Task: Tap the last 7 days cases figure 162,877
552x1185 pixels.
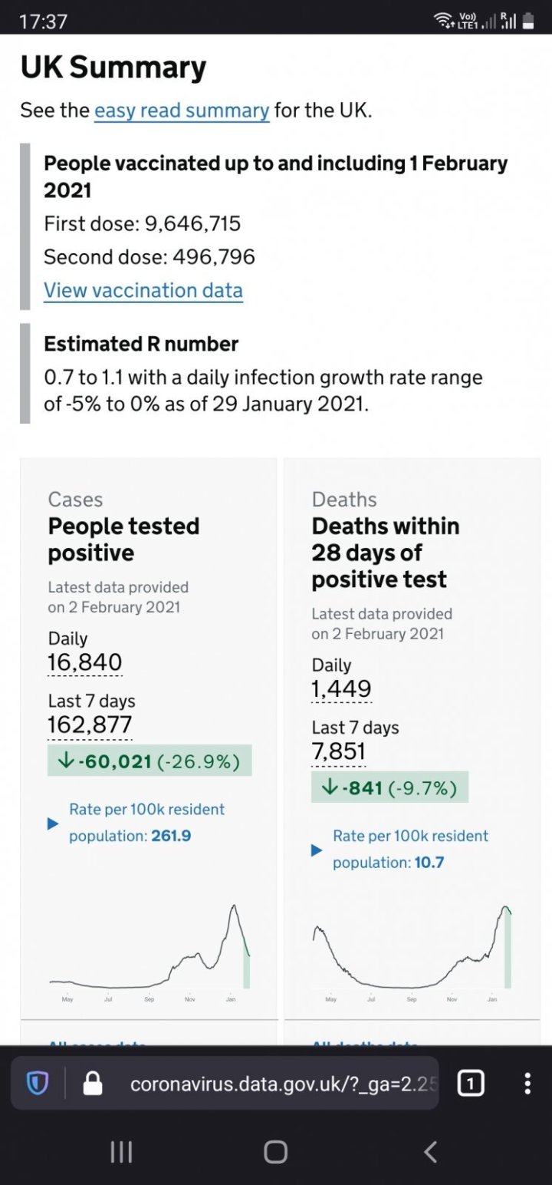Action: [x=90, y=725]
